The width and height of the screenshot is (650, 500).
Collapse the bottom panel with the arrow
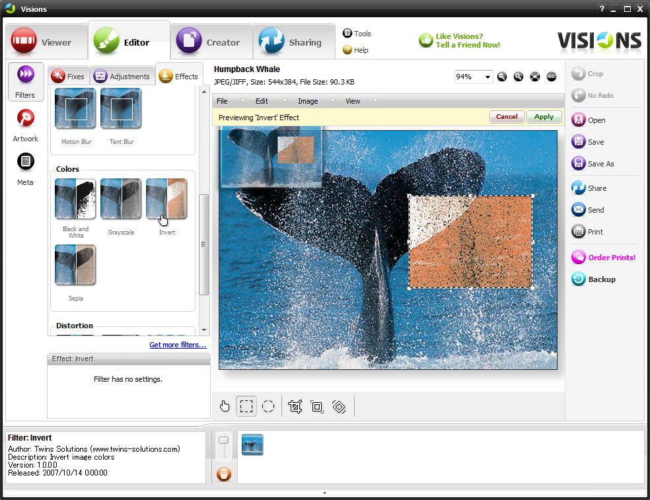[x=324, y=493]
